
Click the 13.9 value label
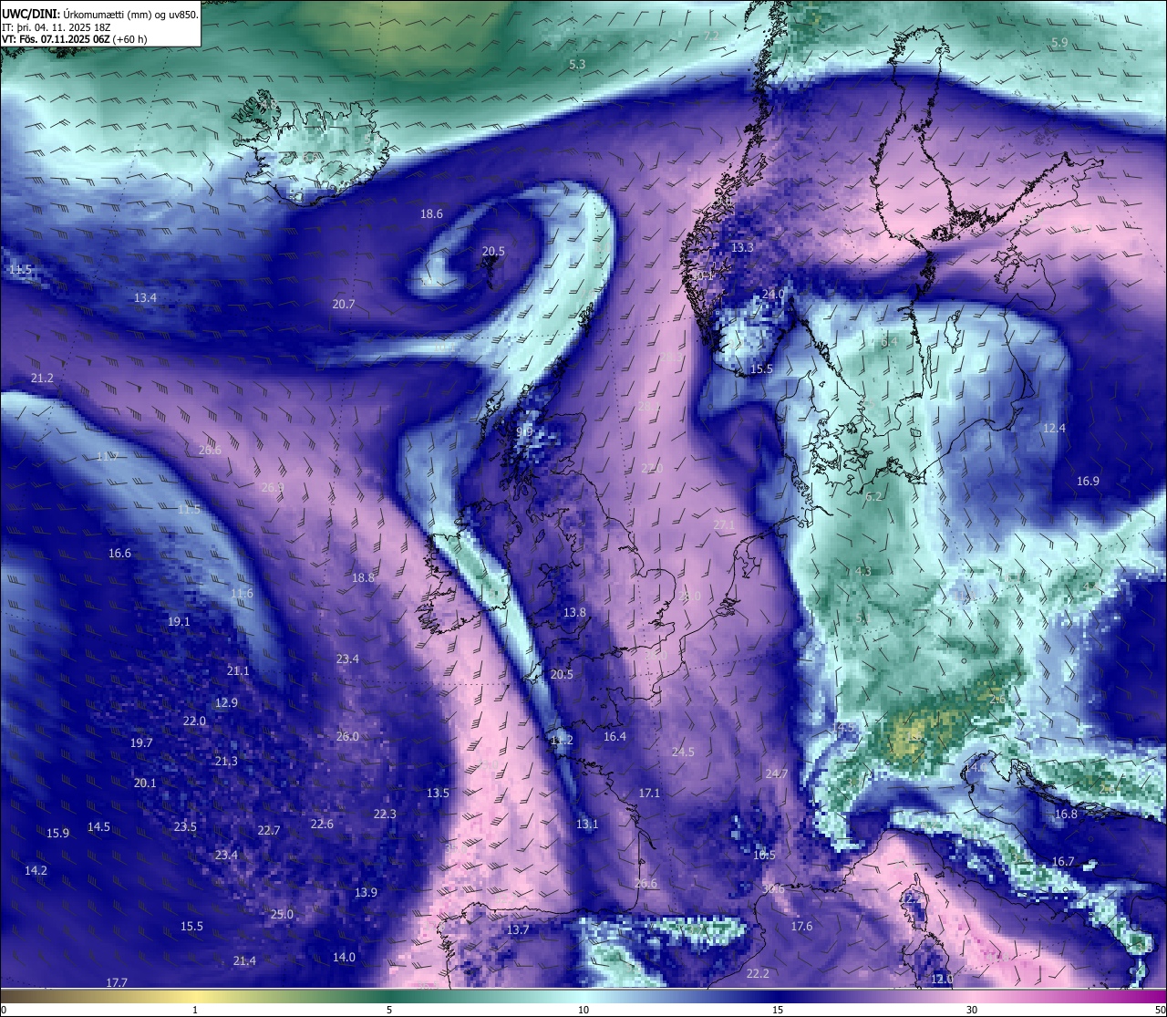point(366,893)
